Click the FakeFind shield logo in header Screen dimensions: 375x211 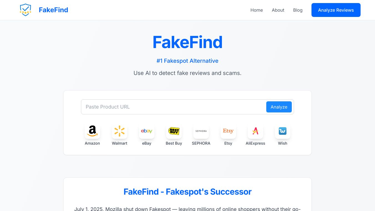[x=26, y=10]
